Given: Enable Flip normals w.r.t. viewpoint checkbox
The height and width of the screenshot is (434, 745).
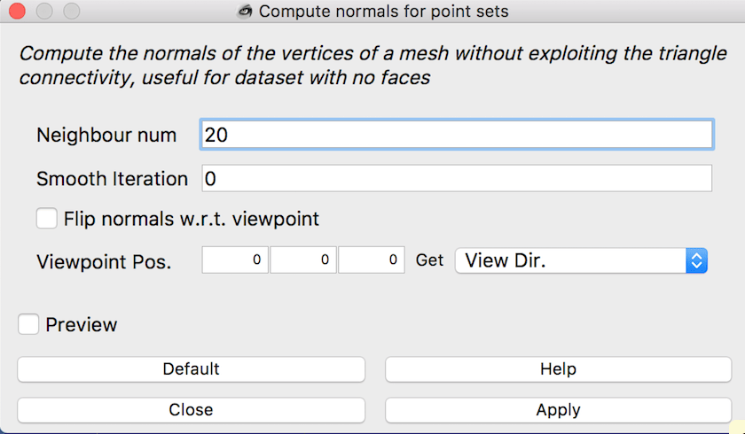Looking at the screenshot, I should (x=46, y=219).
